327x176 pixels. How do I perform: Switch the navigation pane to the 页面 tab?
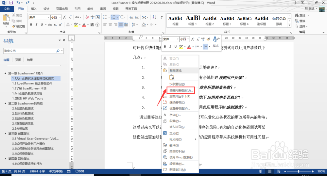point(18,60)
